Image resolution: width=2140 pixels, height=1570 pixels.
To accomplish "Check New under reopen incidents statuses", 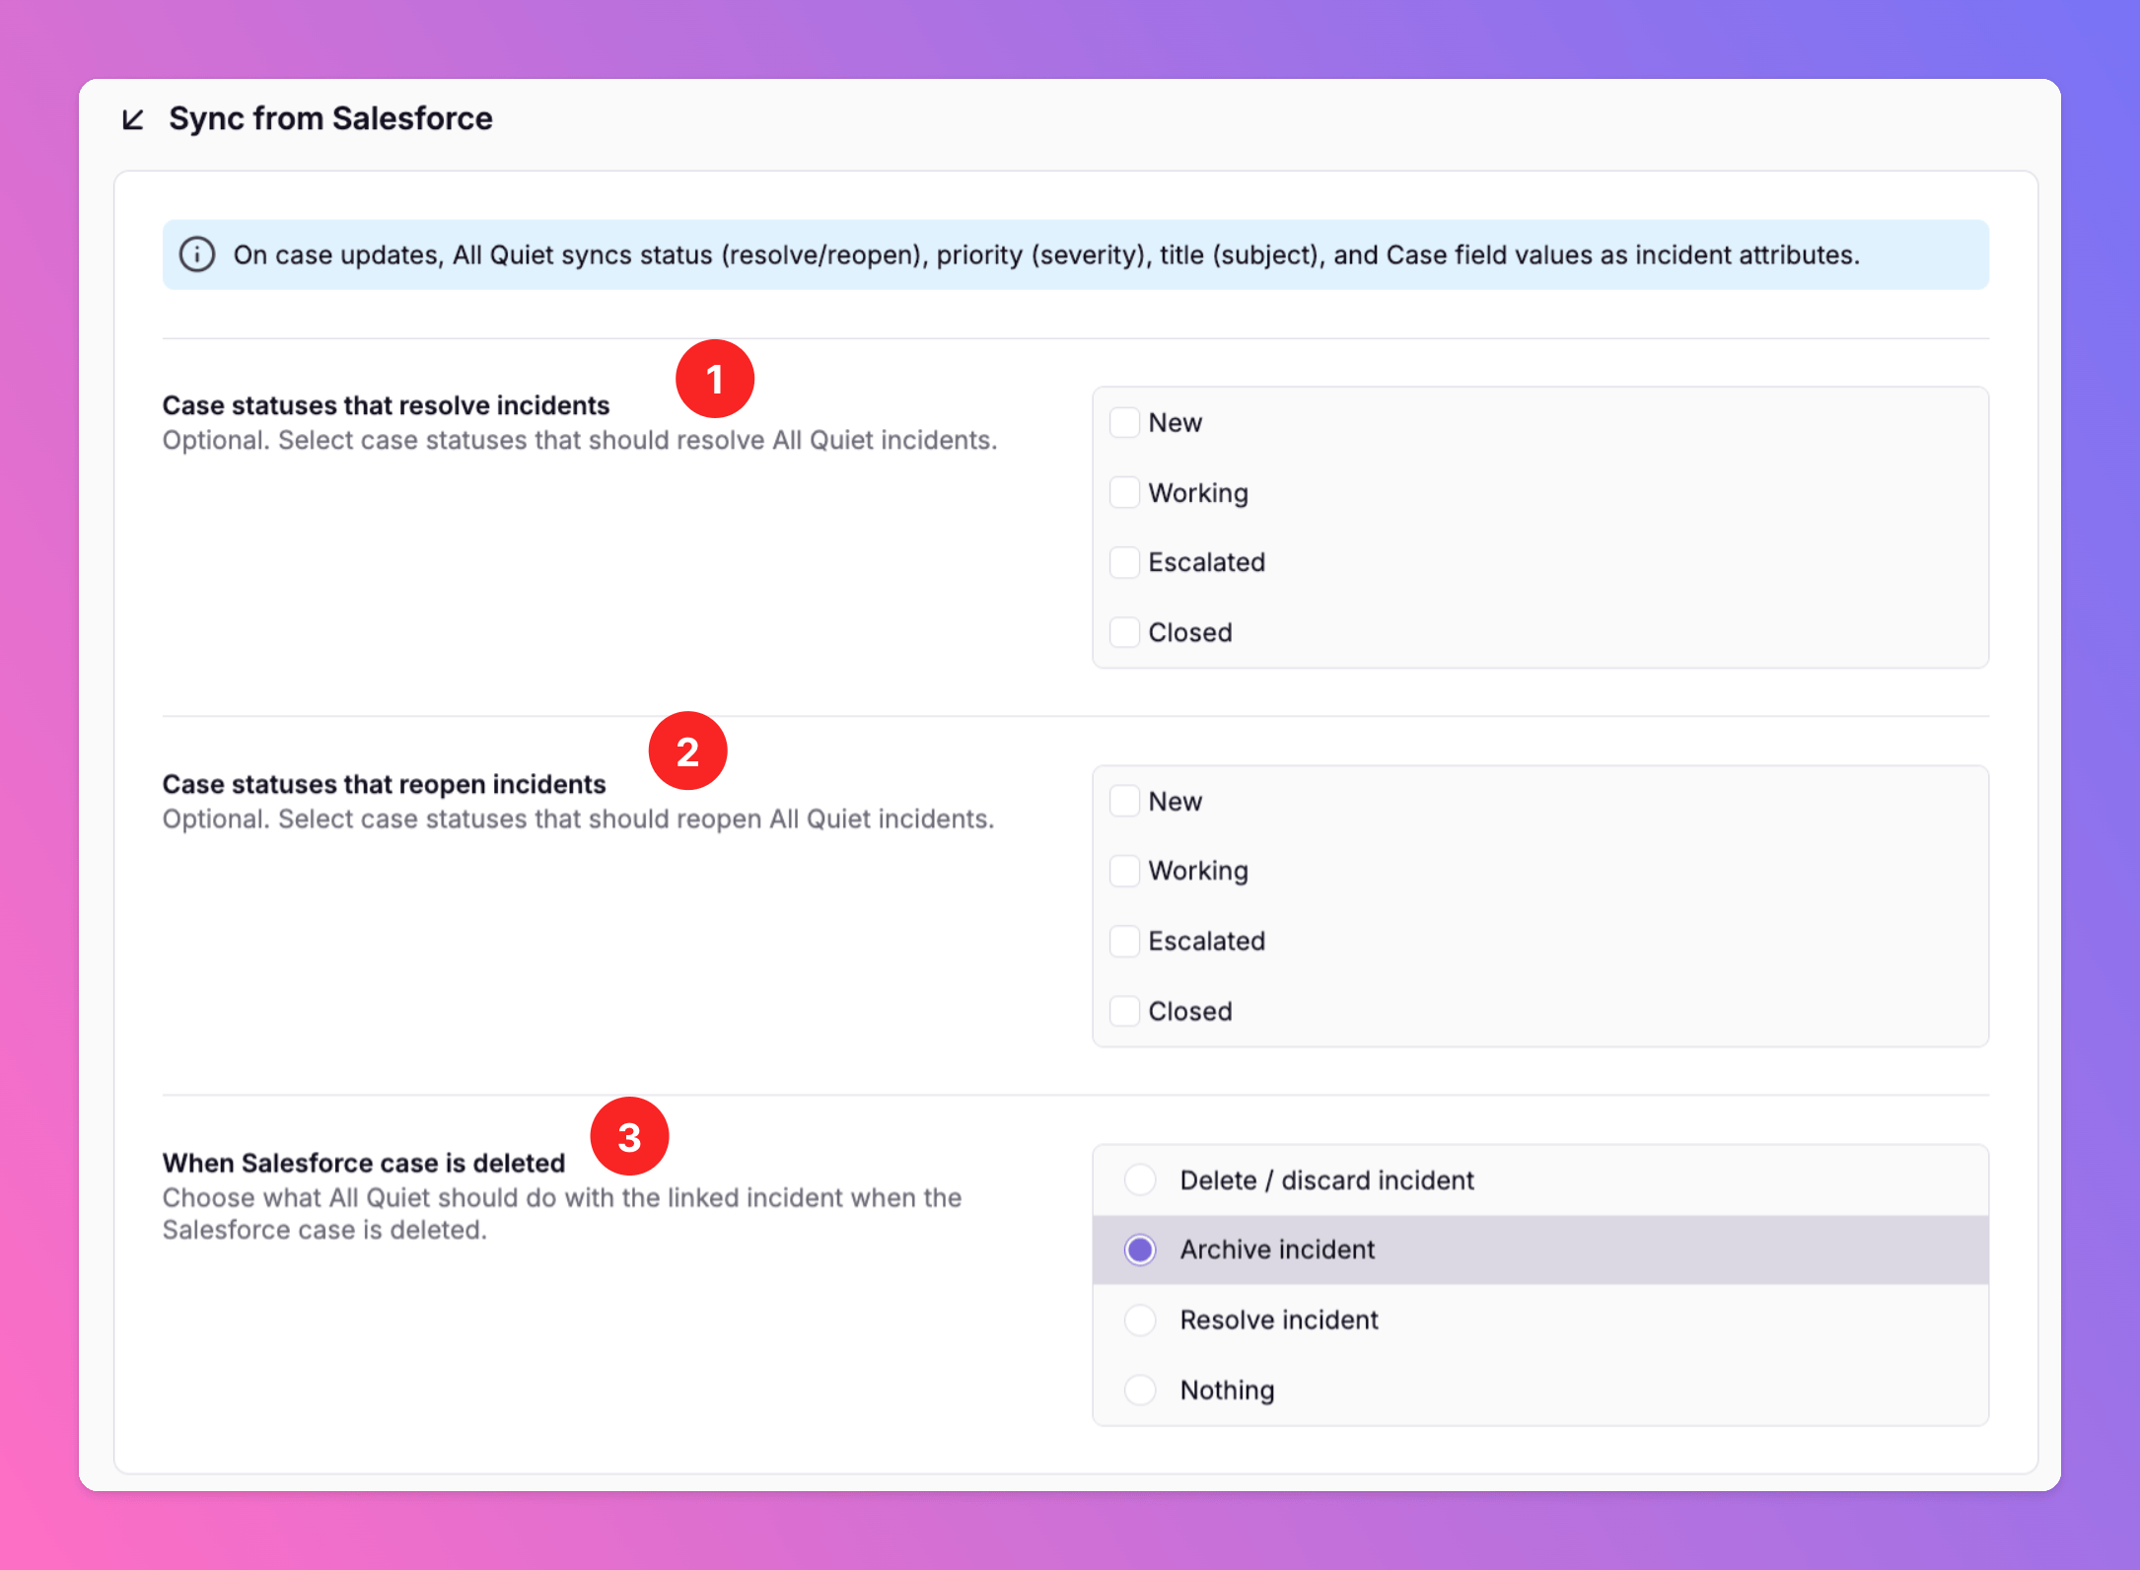I will coord(1124,801).
